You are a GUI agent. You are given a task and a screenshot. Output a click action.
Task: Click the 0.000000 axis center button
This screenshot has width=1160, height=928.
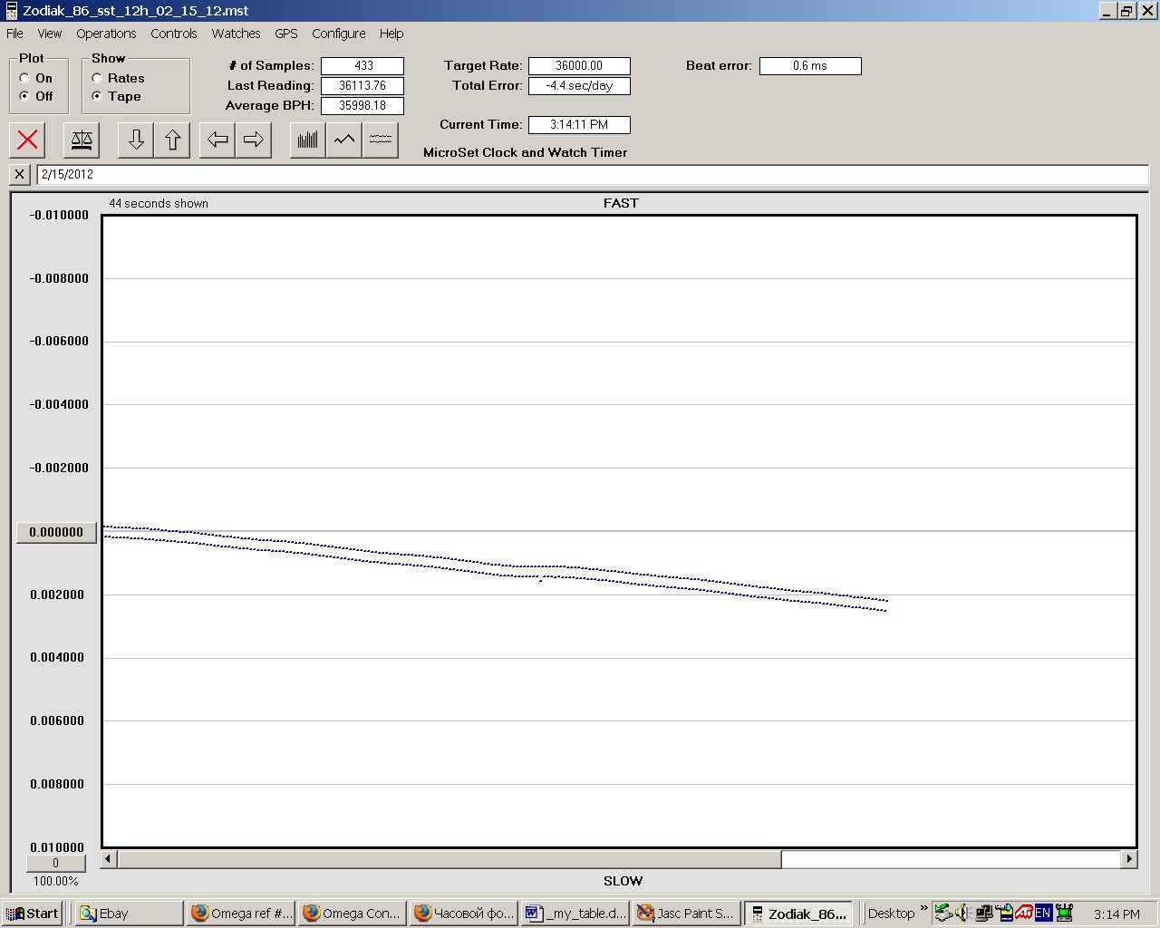(x=56, y=532)
